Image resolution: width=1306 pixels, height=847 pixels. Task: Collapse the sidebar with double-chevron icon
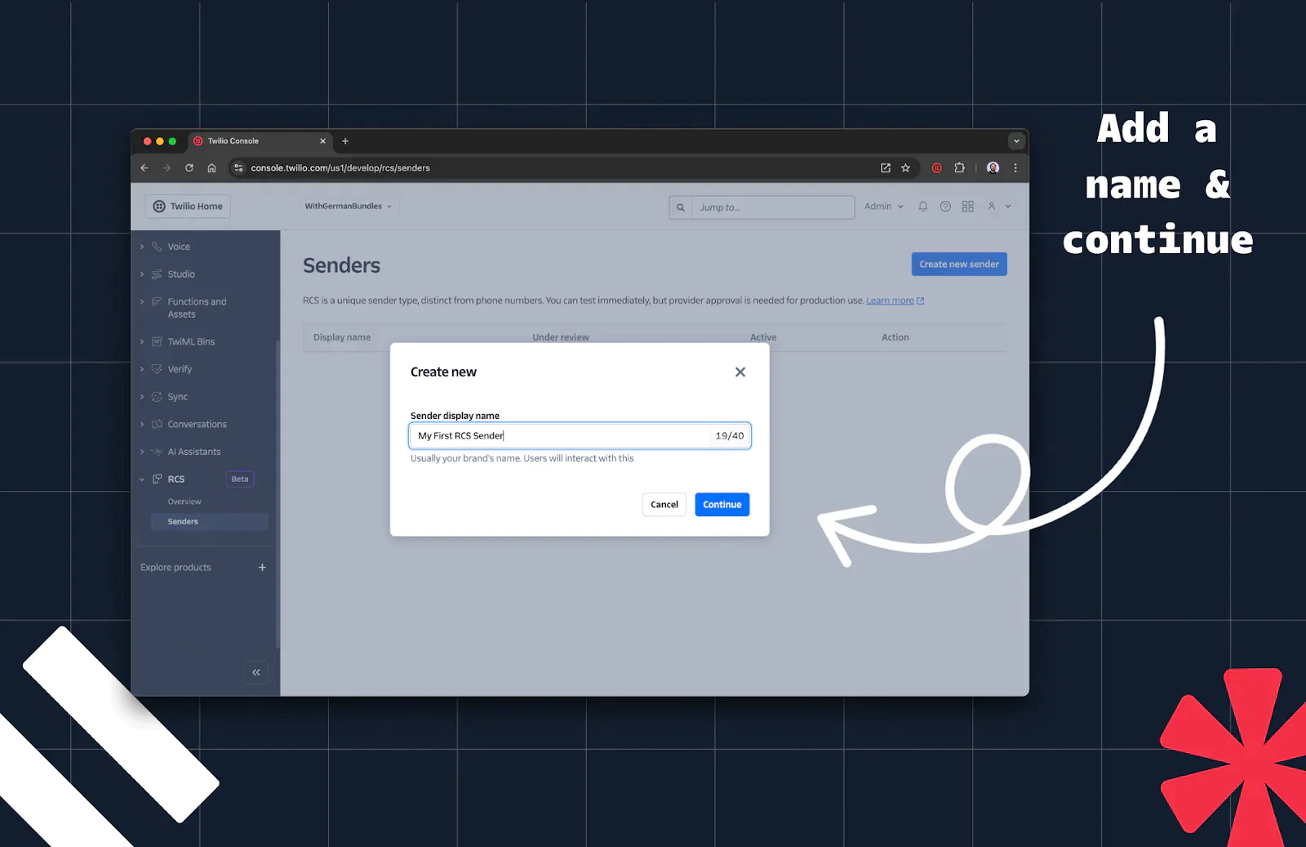click(256, 672)
